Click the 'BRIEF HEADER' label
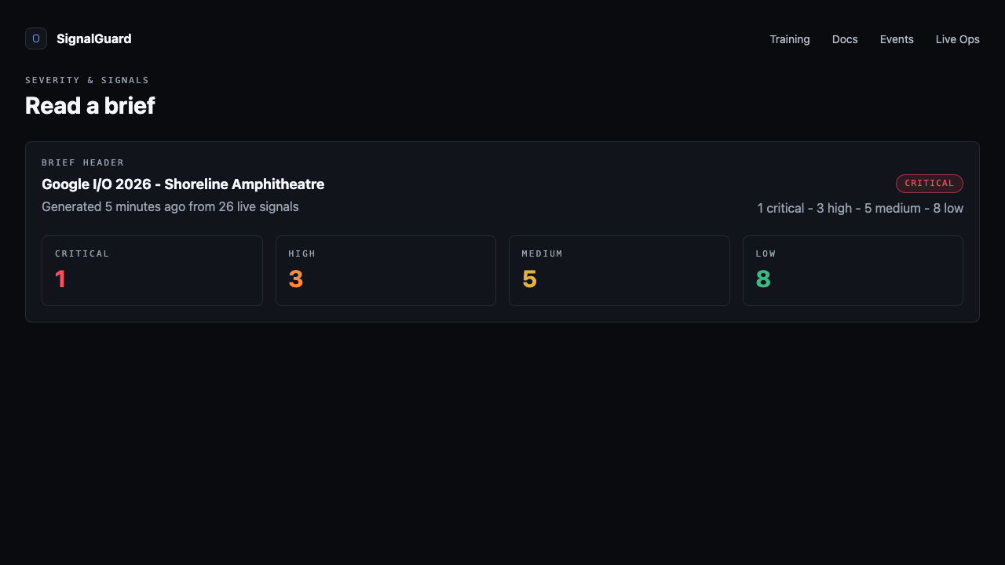 [83, 162]
